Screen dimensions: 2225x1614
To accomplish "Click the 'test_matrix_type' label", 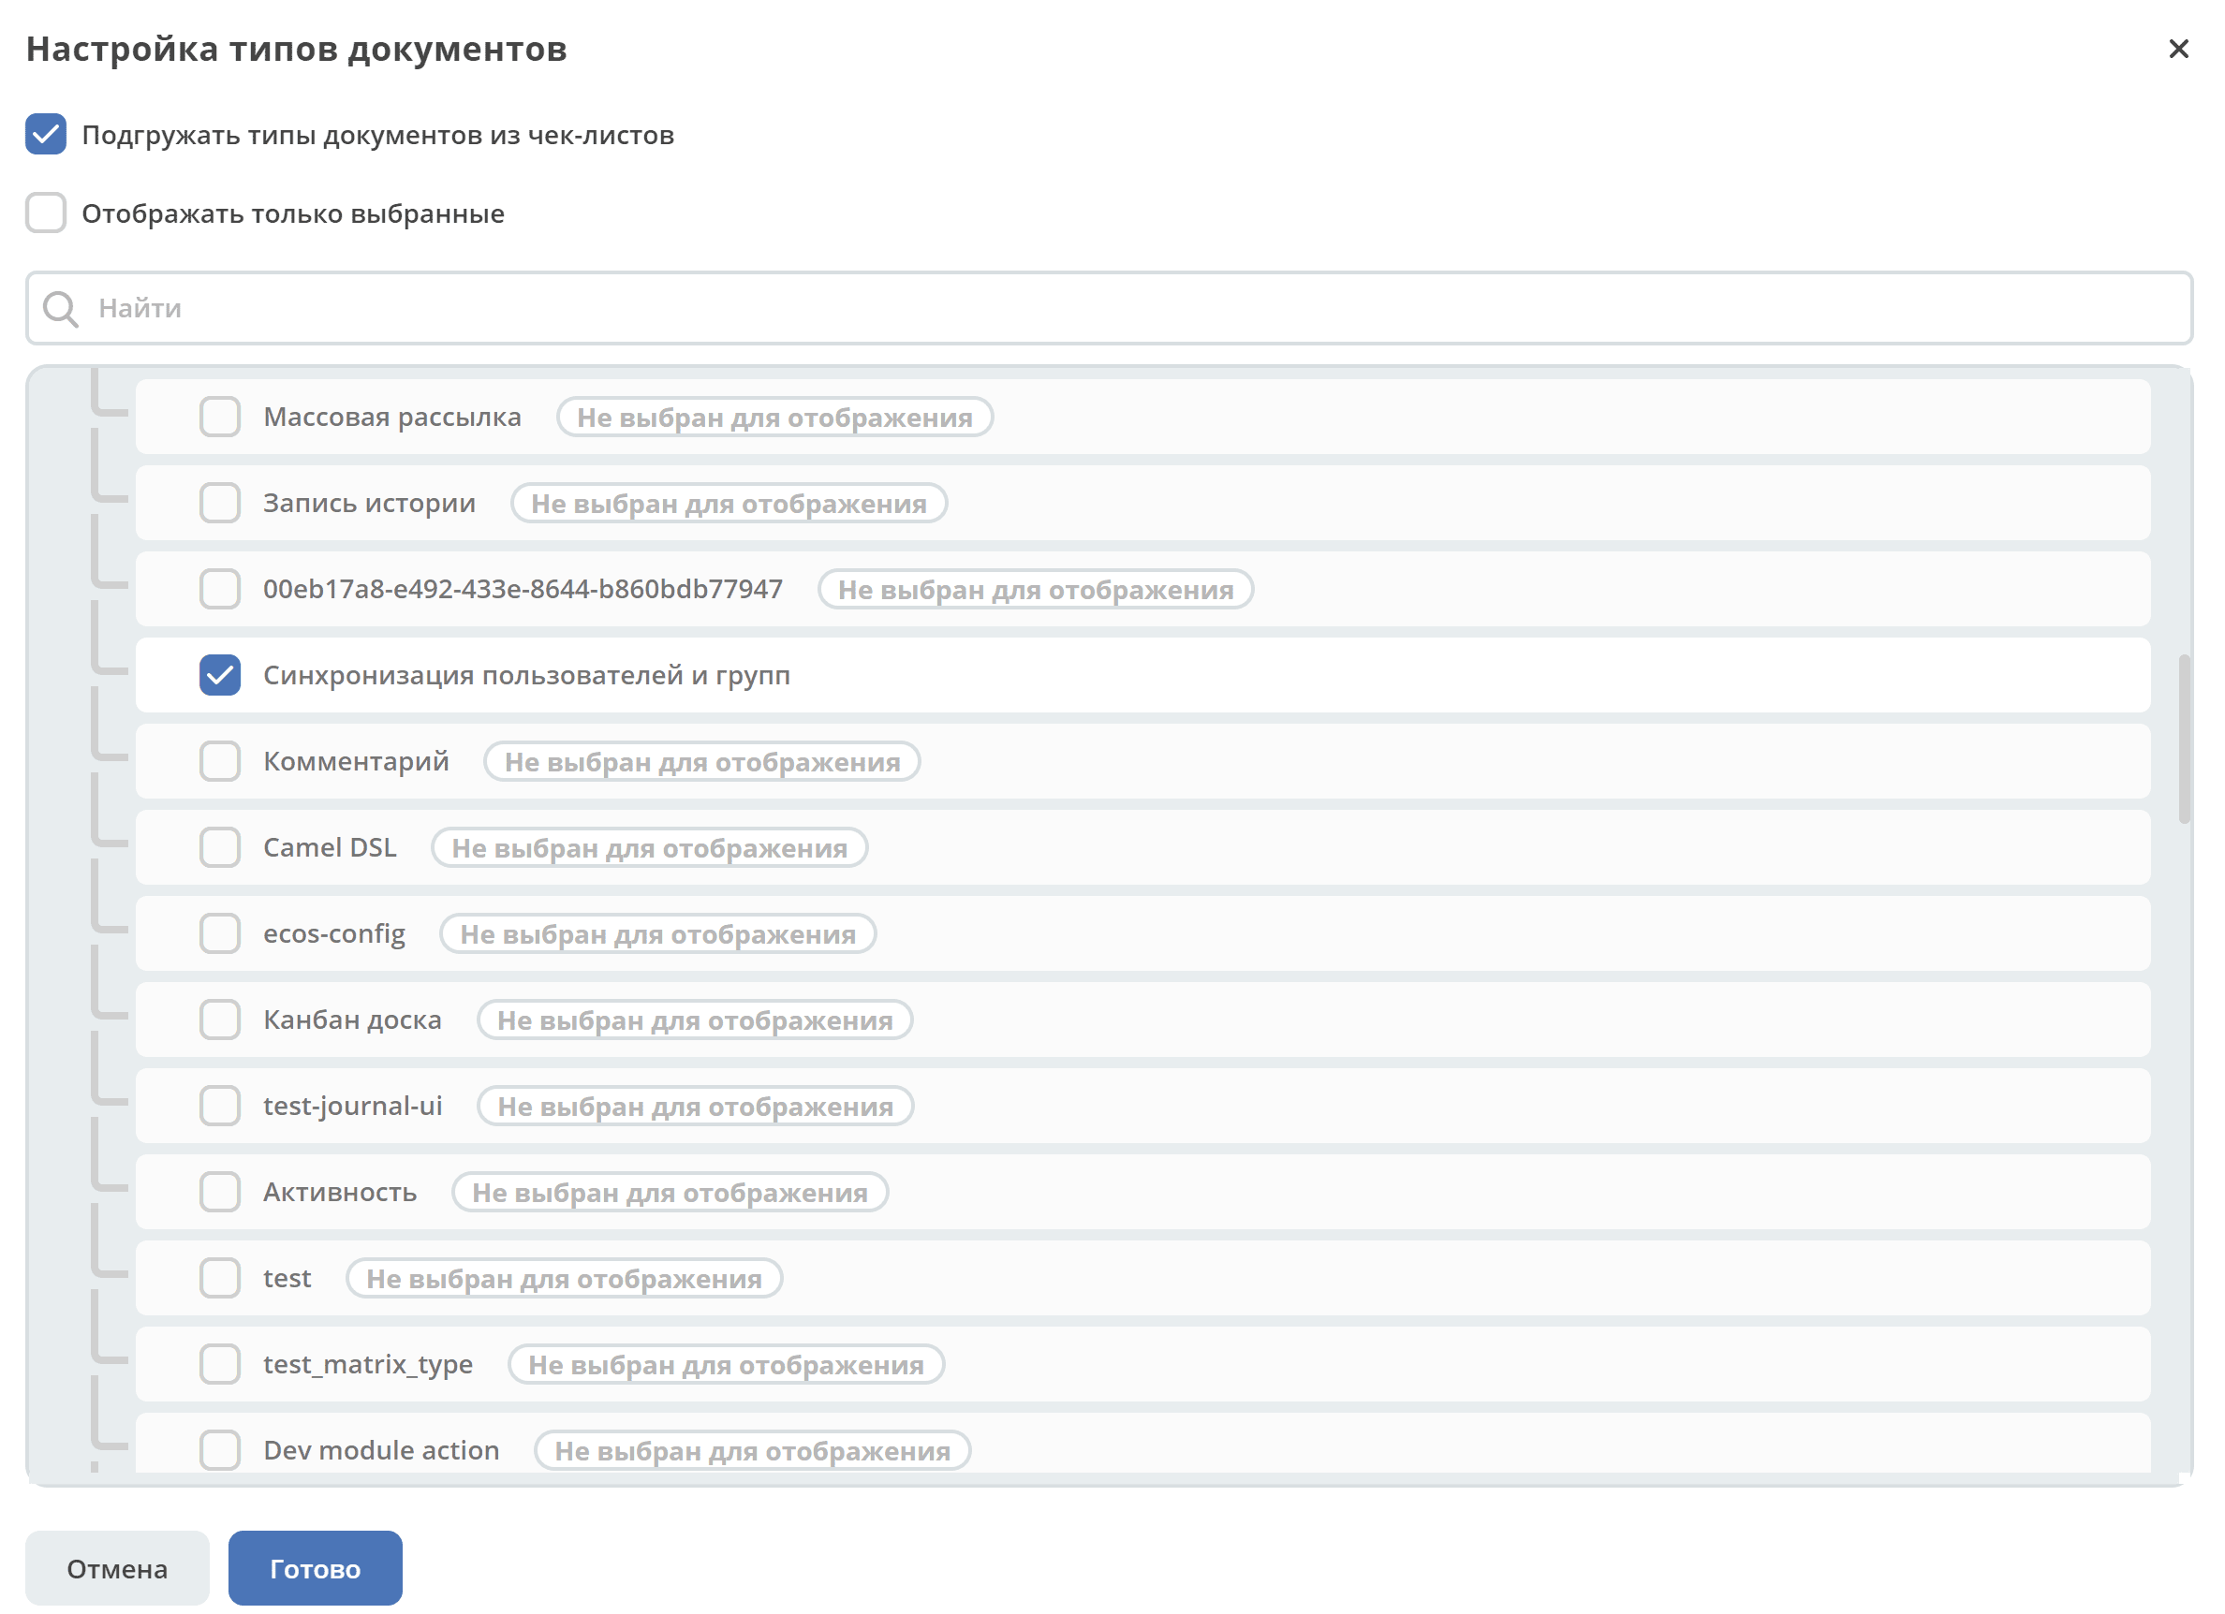I will click(x=368, y=1364).
